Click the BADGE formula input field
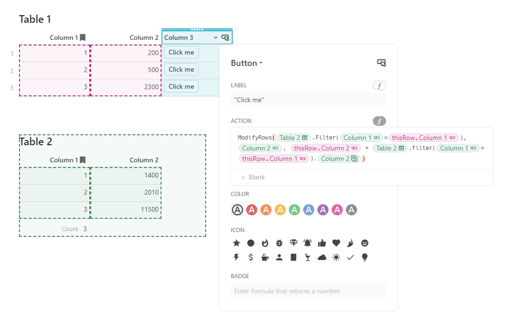The width and height of the screenshot is (512, 318). point(308,291)
